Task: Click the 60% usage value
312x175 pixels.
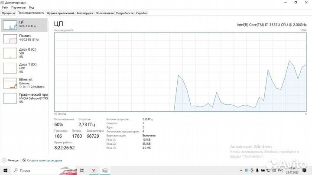Action: click(x=58, y=124)
